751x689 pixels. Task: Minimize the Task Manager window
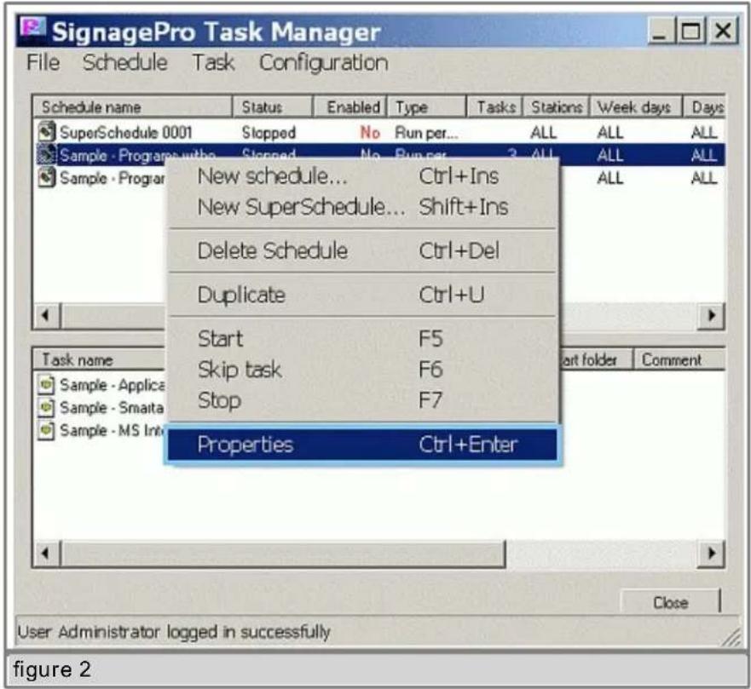660,31
